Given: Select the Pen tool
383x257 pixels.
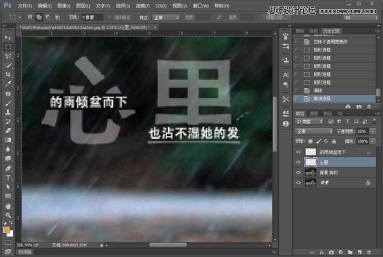Looking at the screenshot, I should (x=8, y=168).
